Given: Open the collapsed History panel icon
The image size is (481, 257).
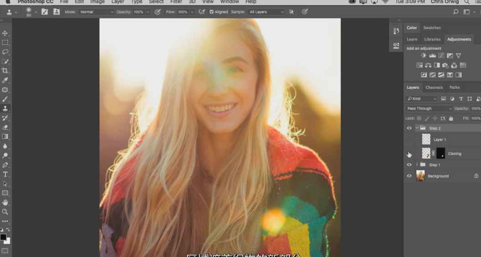Looking at the screenshot, I should pos(396,31).
